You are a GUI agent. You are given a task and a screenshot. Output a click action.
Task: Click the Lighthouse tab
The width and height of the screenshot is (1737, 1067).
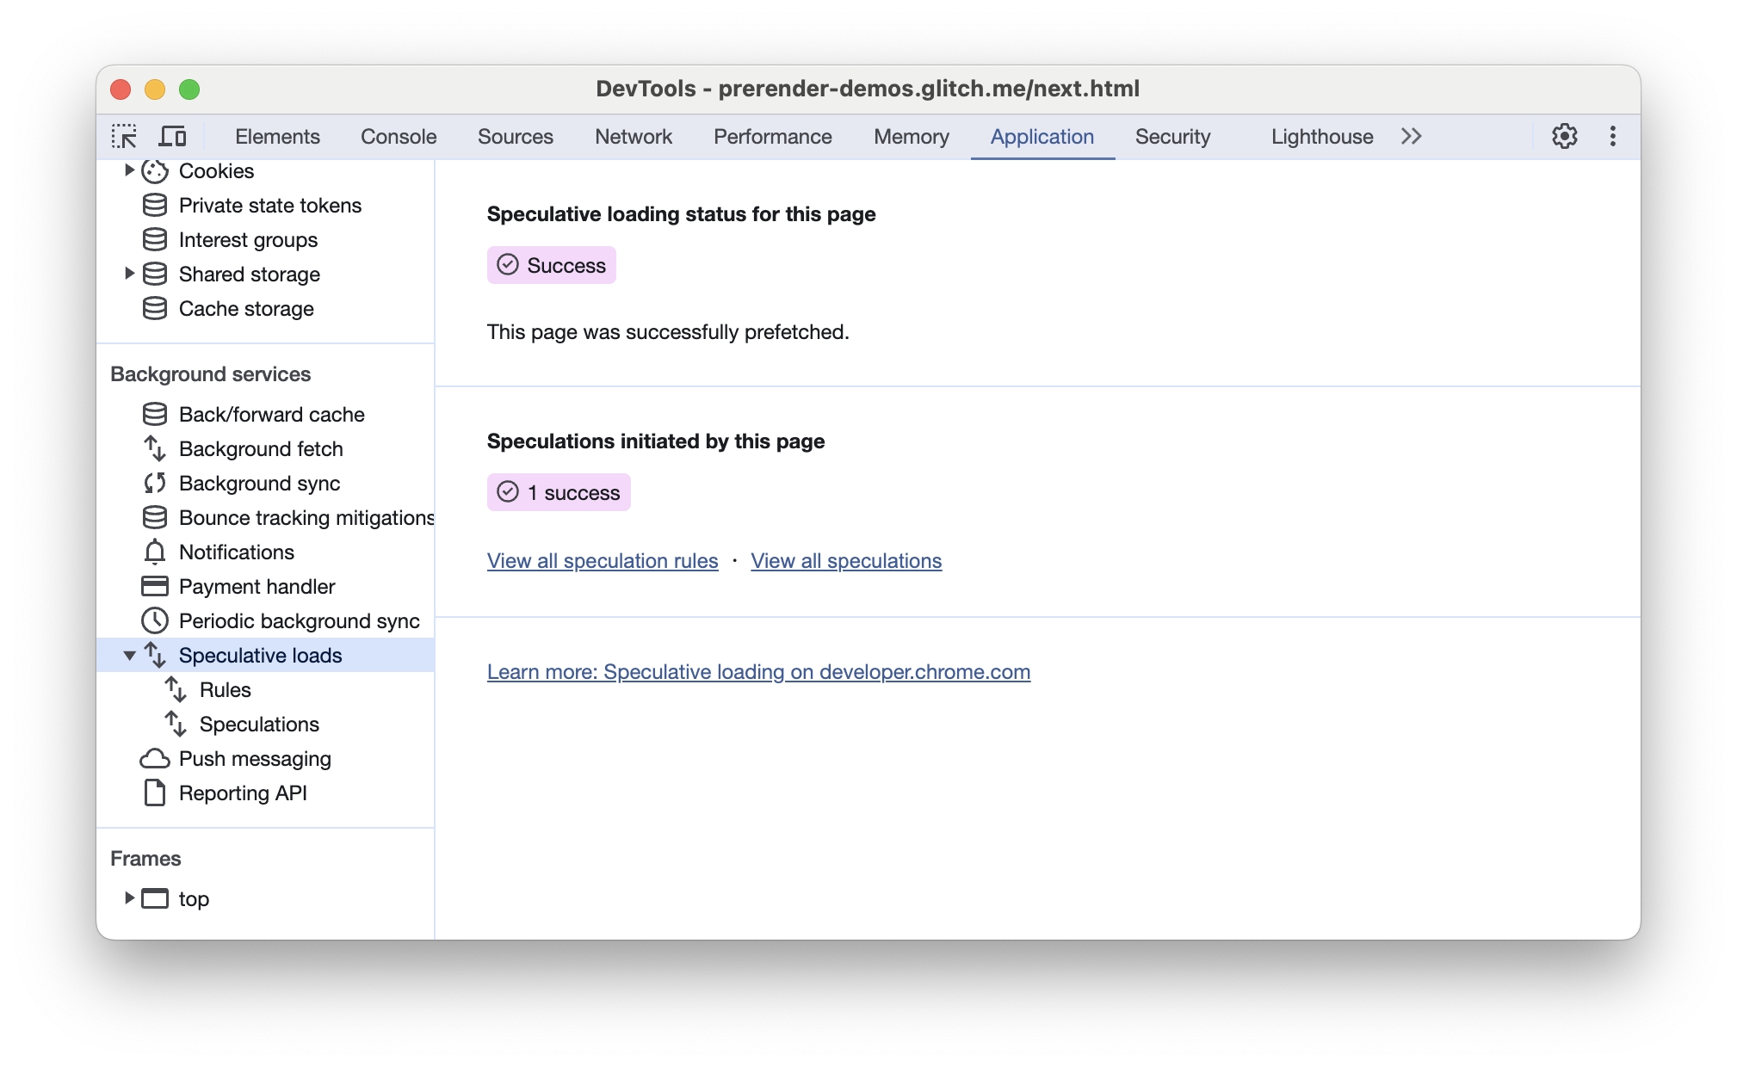[1323, 137]
